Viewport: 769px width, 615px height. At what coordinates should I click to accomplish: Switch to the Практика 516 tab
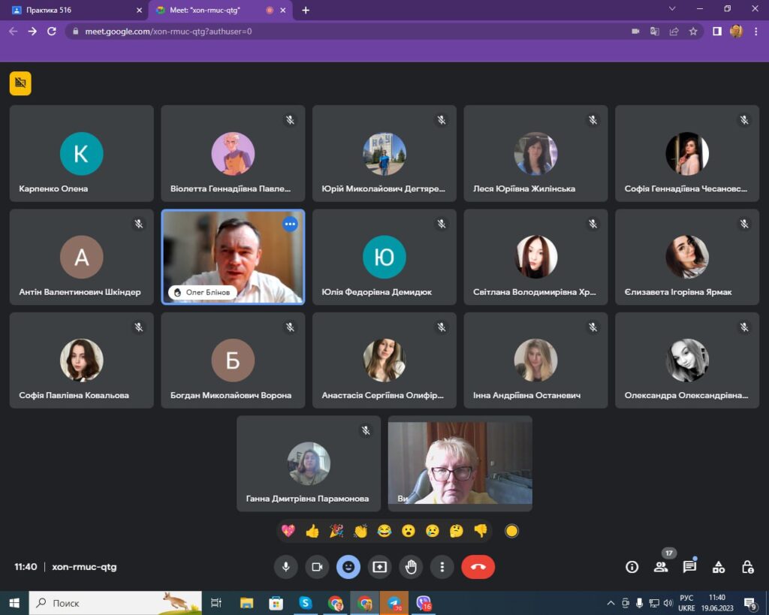click(75, 11)
